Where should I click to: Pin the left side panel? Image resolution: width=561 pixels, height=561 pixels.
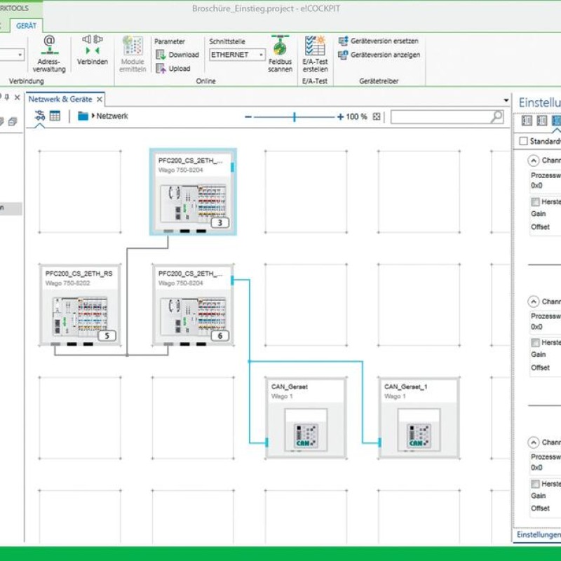7,97
